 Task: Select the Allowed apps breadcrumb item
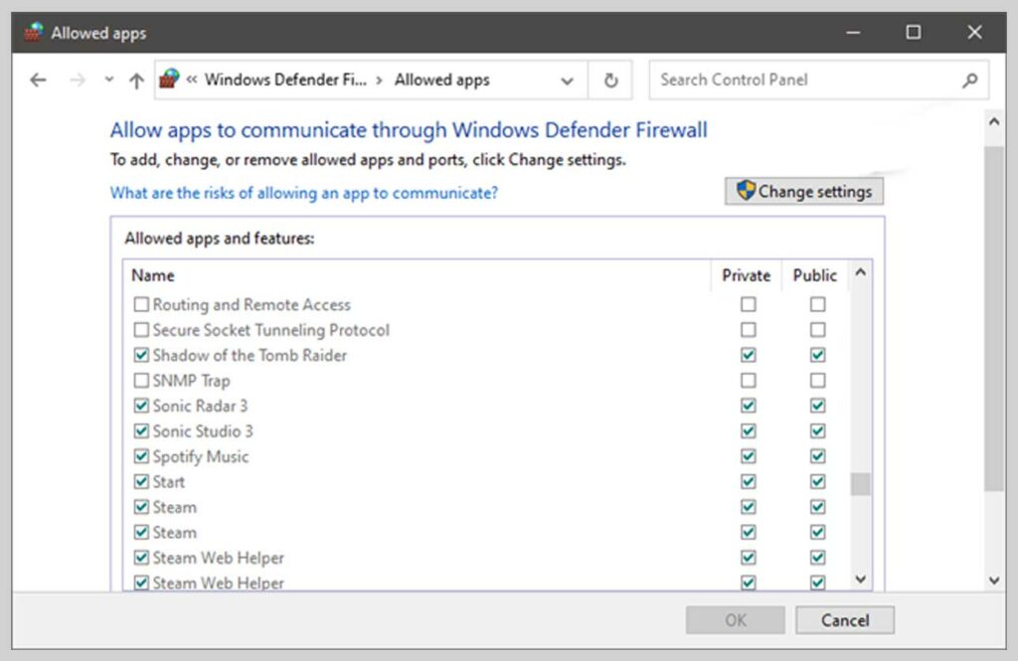pyautogui.click(x=441, y=80)
